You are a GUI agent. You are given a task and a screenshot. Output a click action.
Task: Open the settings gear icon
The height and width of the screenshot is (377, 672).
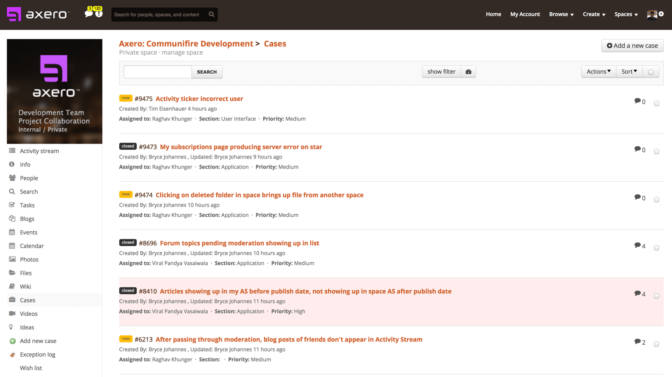pyautogui.click(x=661, y=14)
